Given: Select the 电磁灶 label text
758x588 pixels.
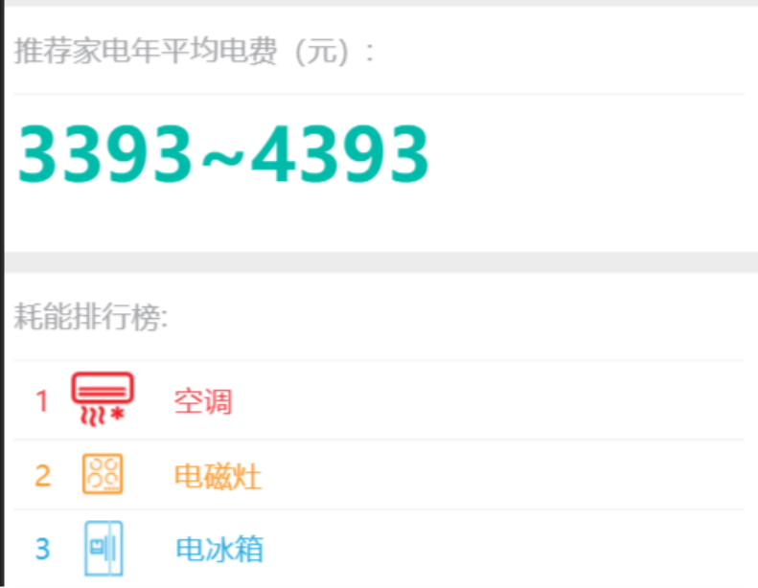Looking at the screenshot, I should (218, 476).
